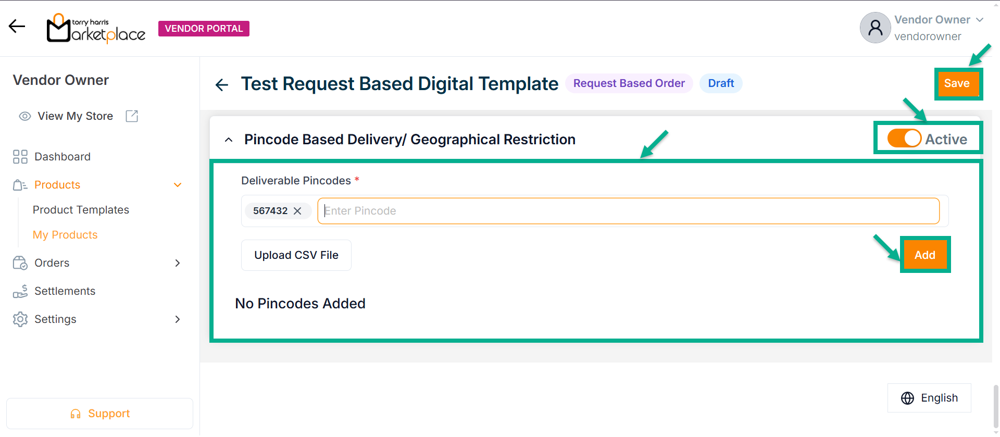Click the back arrow in top header
This screenshot has width=1000, height=437.
(x=17, y=26)
